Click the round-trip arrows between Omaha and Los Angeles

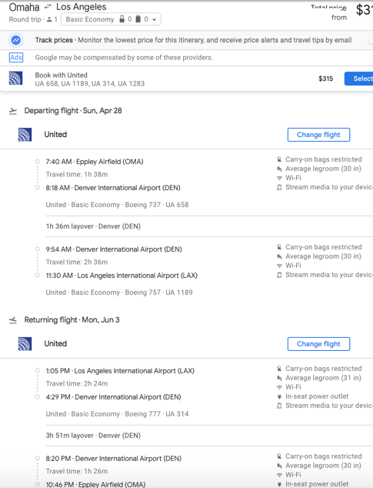(x=48, y=7)
